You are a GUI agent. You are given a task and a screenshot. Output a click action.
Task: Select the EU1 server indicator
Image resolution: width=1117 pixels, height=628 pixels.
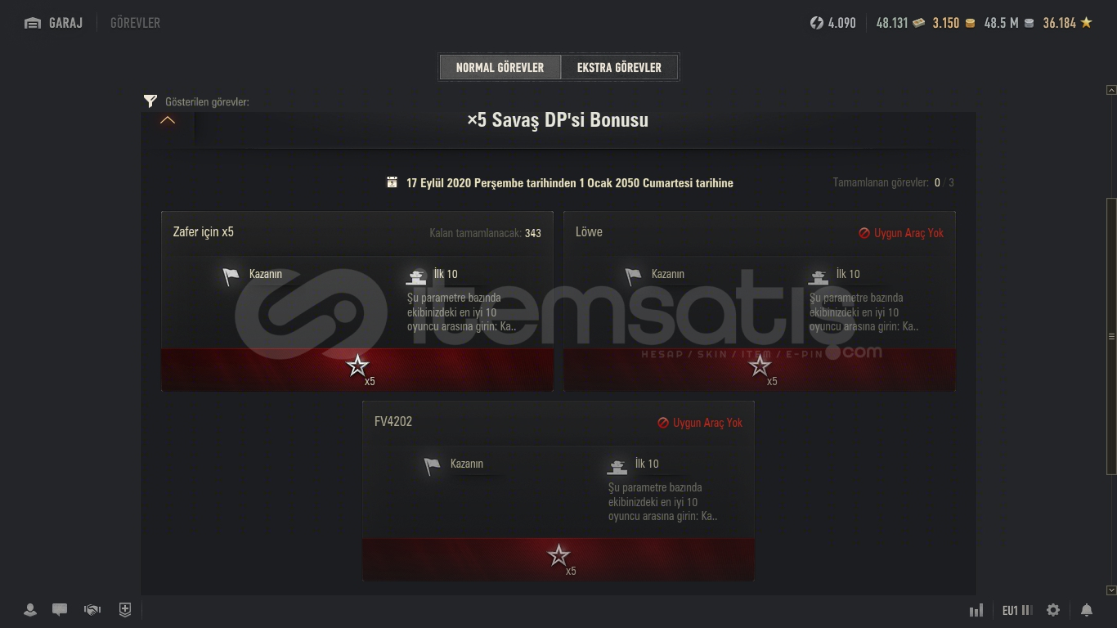(x=1017, y=610)
